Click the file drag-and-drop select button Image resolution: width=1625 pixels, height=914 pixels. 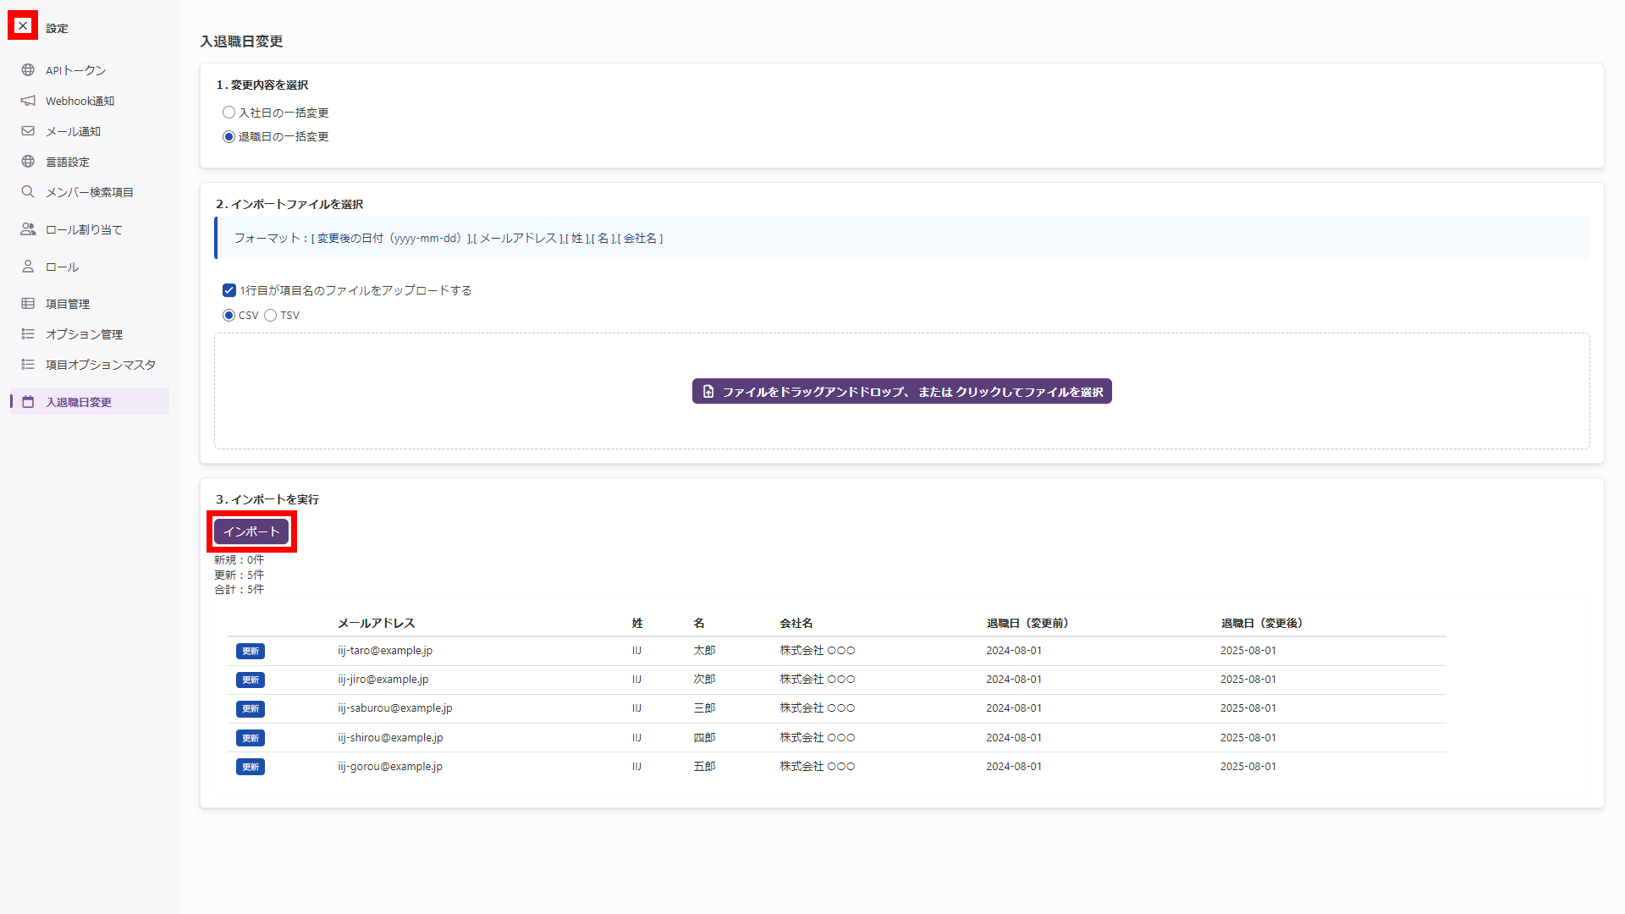coord(901,392)
